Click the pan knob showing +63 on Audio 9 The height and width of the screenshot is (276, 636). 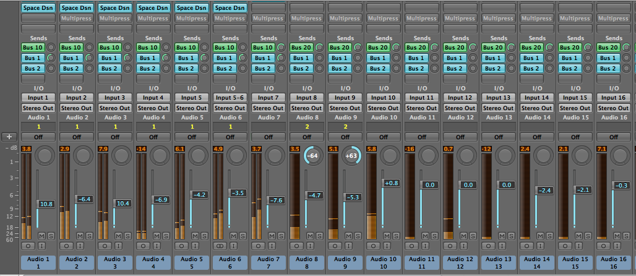pos(351,155)
